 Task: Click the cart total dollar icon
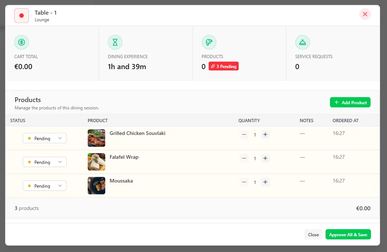[22, 42]
